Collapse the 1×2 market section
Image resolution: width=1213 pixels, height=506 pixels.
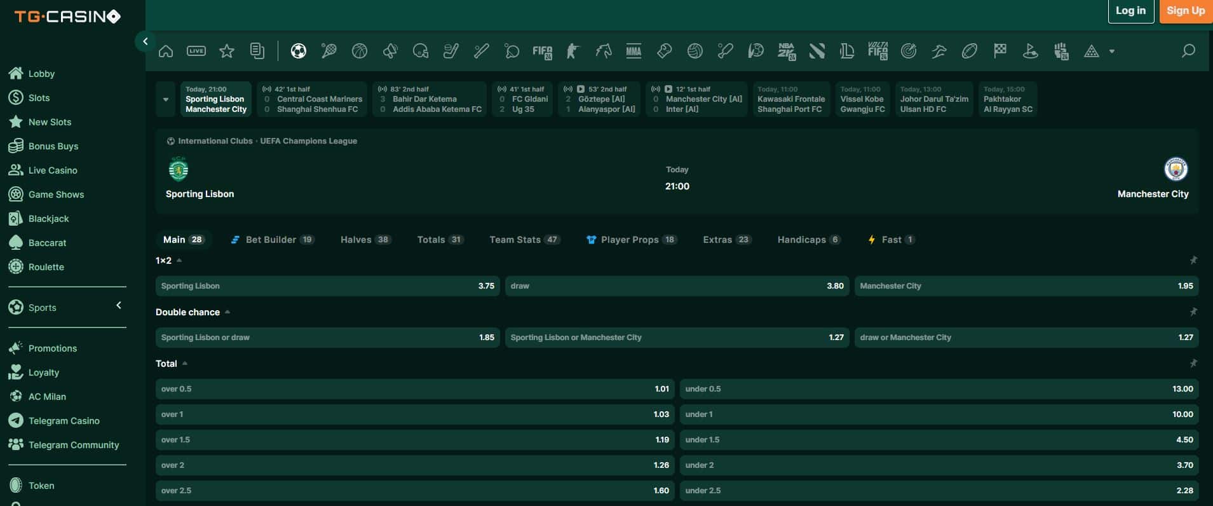pos(179,261)
